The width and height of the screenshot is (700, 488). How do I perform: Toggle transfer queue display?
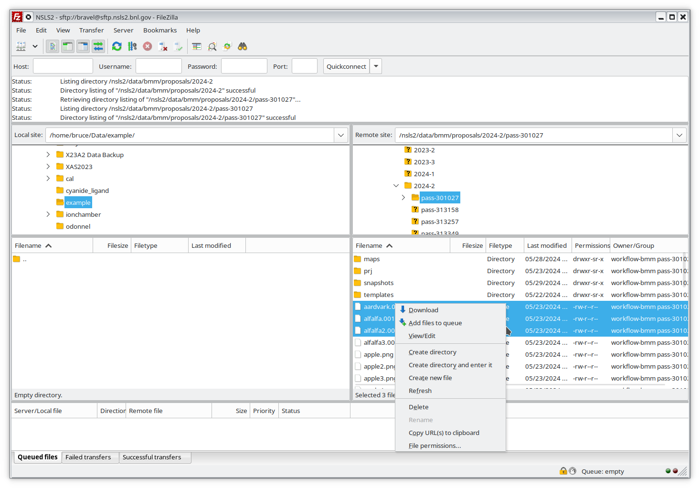click(98, 46)
